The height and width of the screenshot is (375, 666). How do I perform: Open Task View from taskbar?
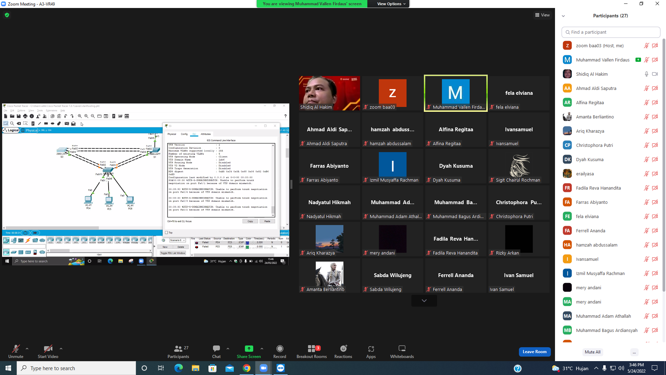coord(161,368)
